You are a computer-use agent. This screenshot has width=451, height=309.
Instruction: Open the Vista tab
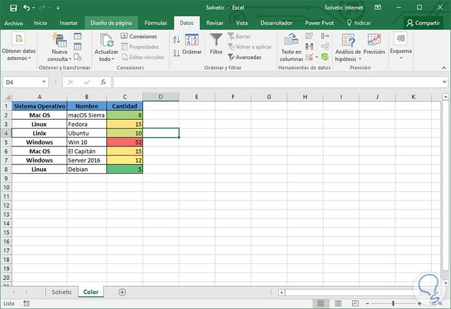(x=242, y=23)
